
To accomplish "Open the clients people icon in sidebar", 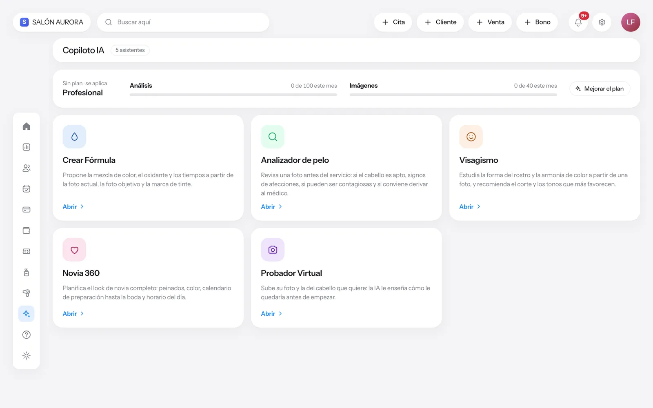I will (27, 168).
